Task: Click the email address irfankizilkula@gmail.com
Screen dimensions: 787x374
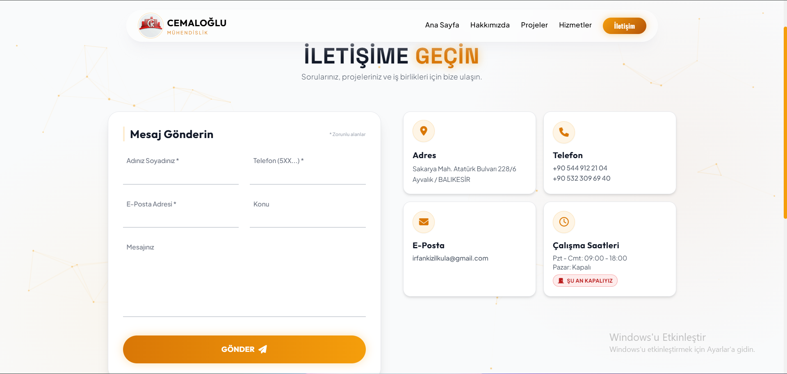Action: pyautogui.click(x=450, y=258)
